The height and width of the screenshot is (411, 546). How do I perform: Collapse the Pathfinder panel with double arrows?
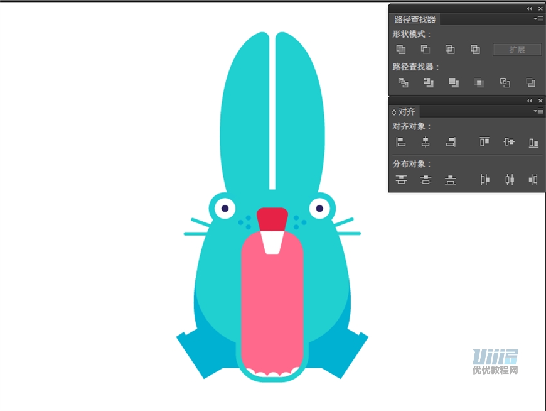529,8
